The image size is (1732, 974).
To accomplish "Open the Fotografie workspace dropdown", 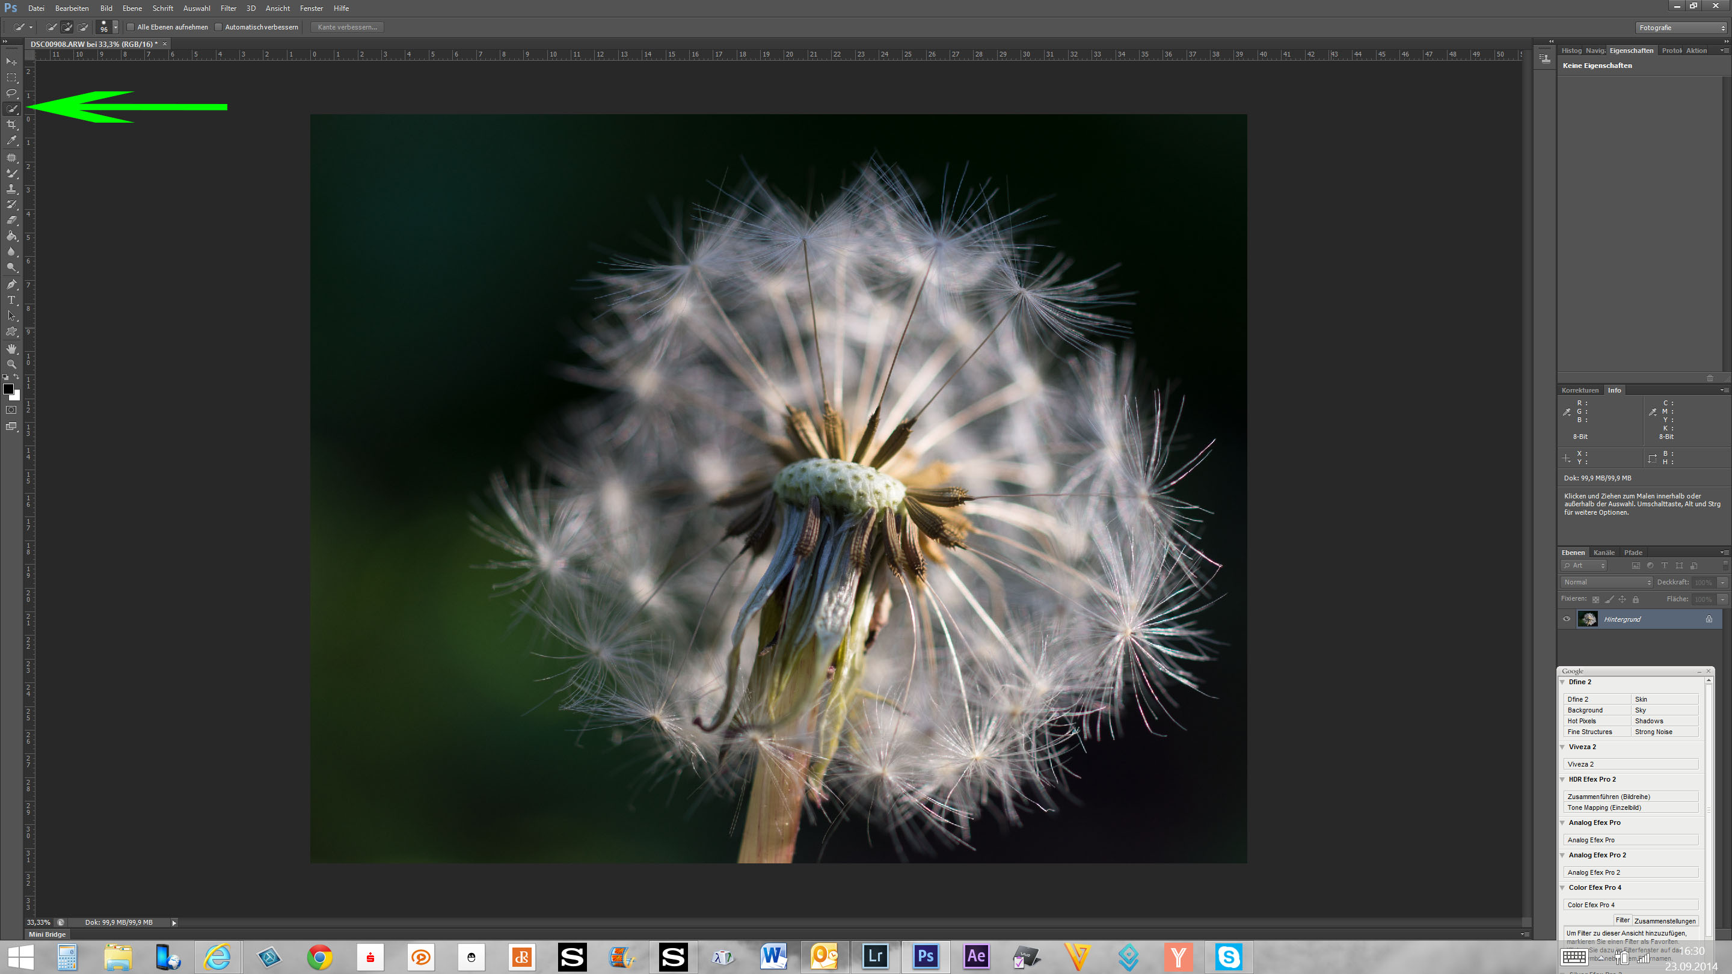I will coord(1681,28).
